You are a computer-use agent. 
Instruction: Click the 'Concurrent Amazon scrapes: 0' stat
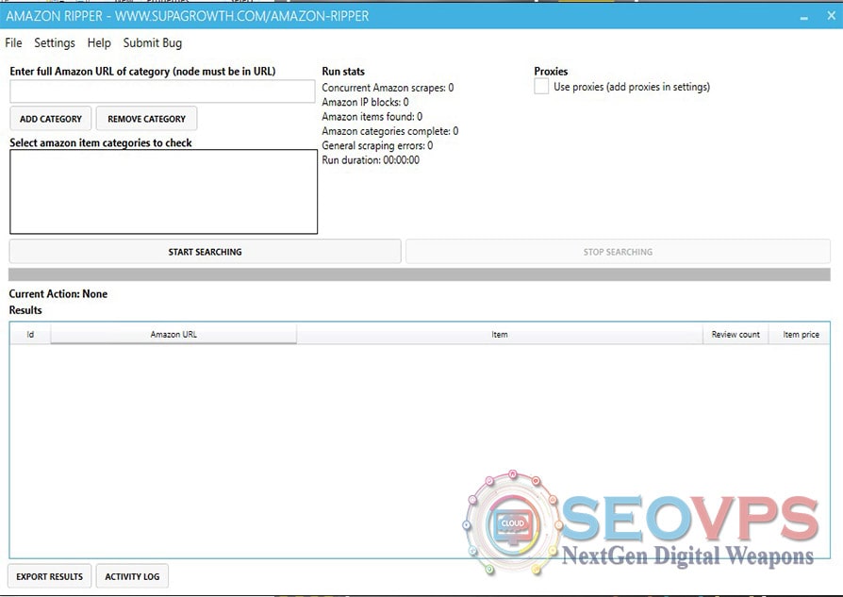coord(388,88)
